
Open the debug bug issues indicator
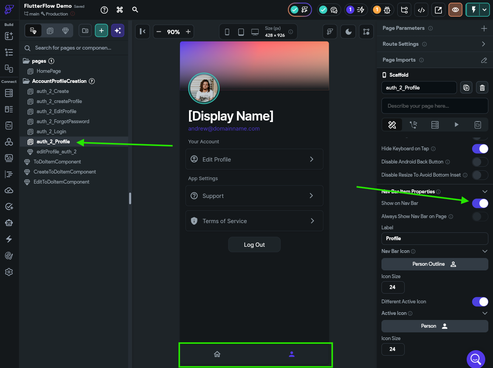(383, 10)
